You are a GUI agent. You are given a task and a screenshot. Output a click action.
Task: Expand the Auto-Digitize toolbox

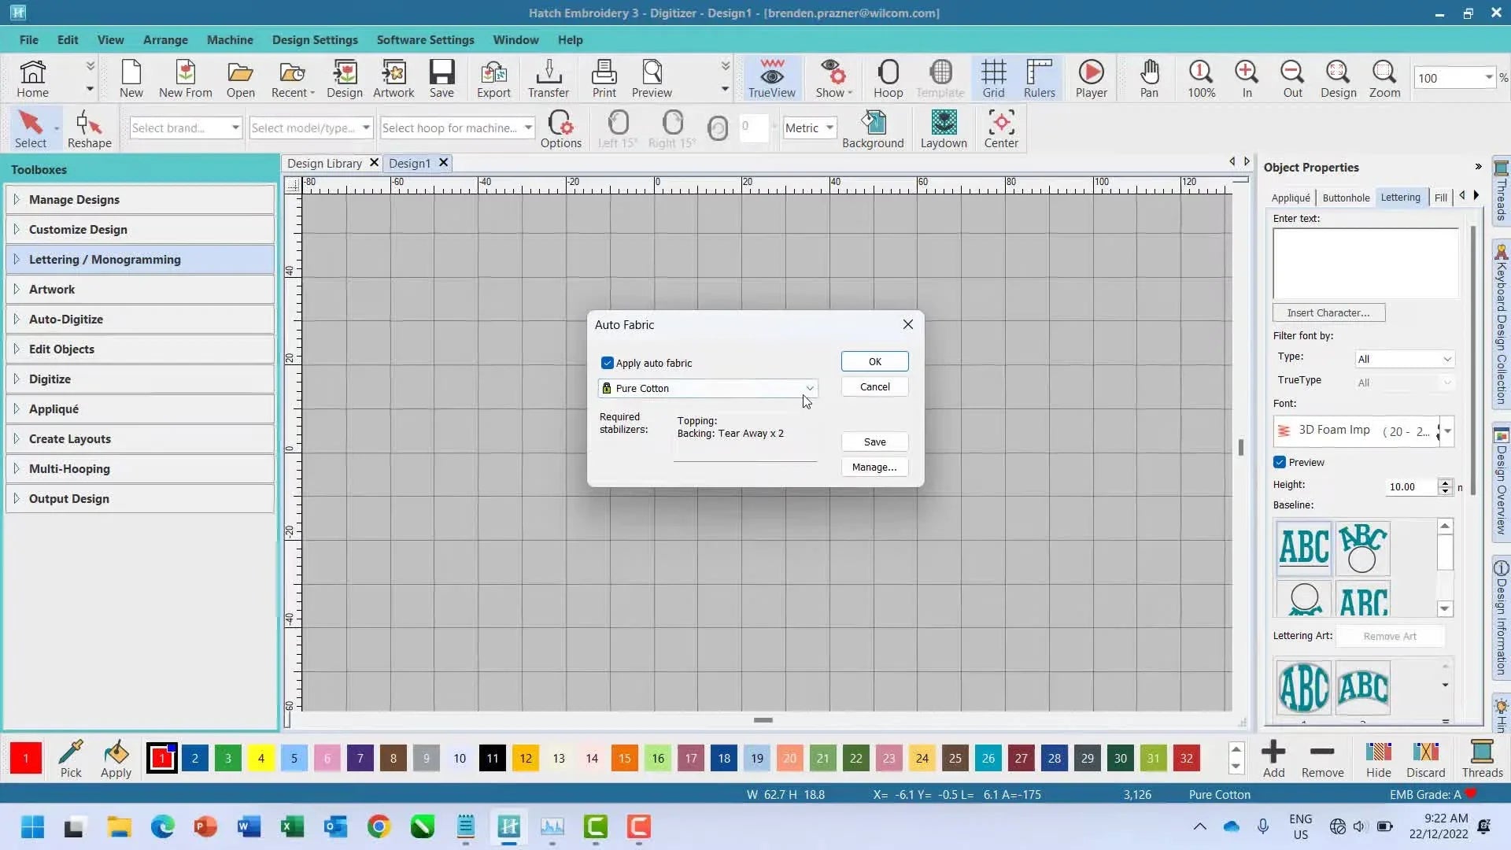click(140, 319)
